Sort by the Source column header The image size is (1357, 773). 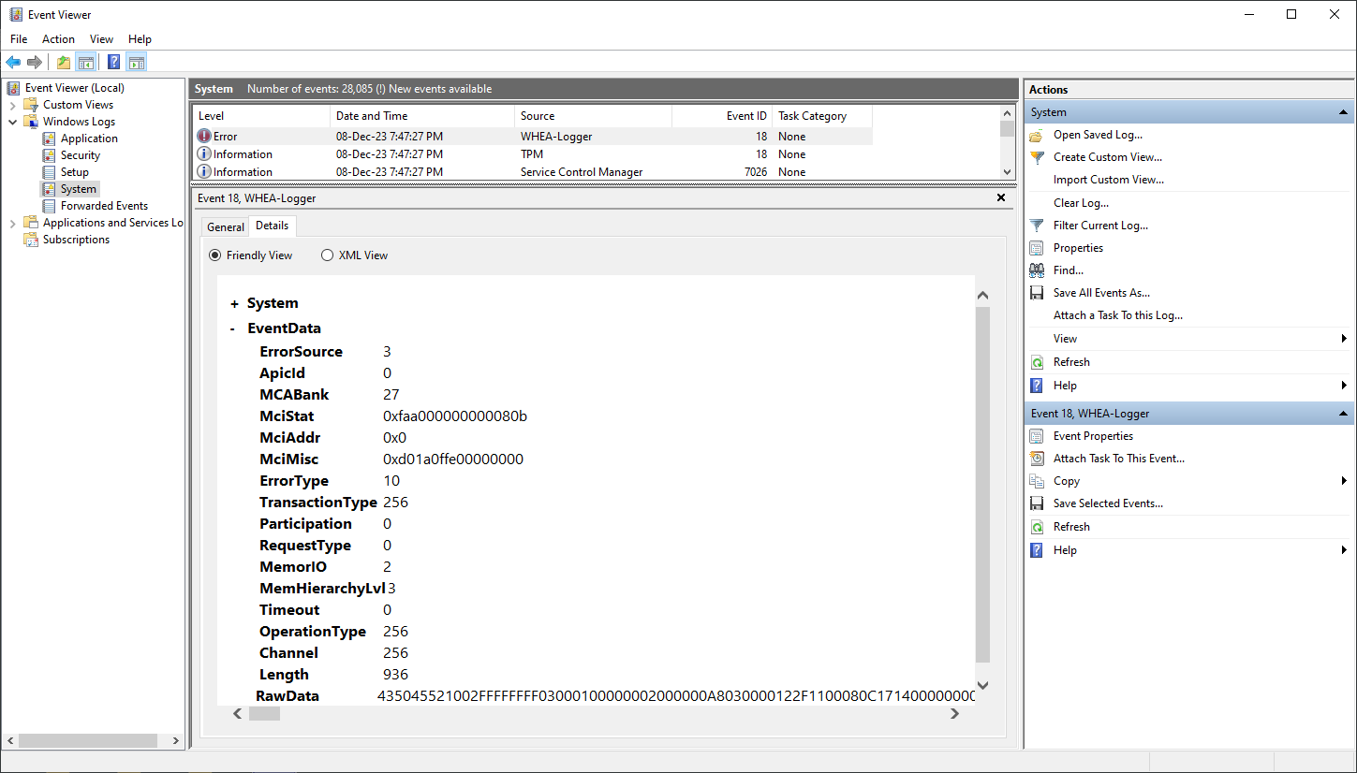[594, 116]
